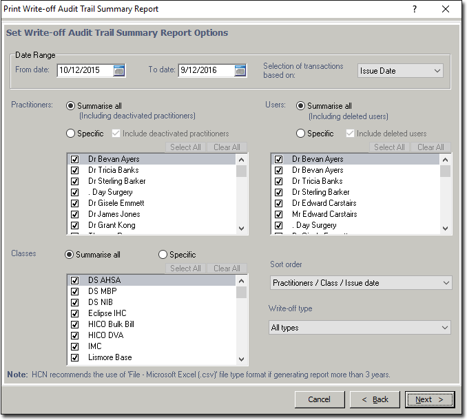Open the From date calendar picker

point(119,70)
